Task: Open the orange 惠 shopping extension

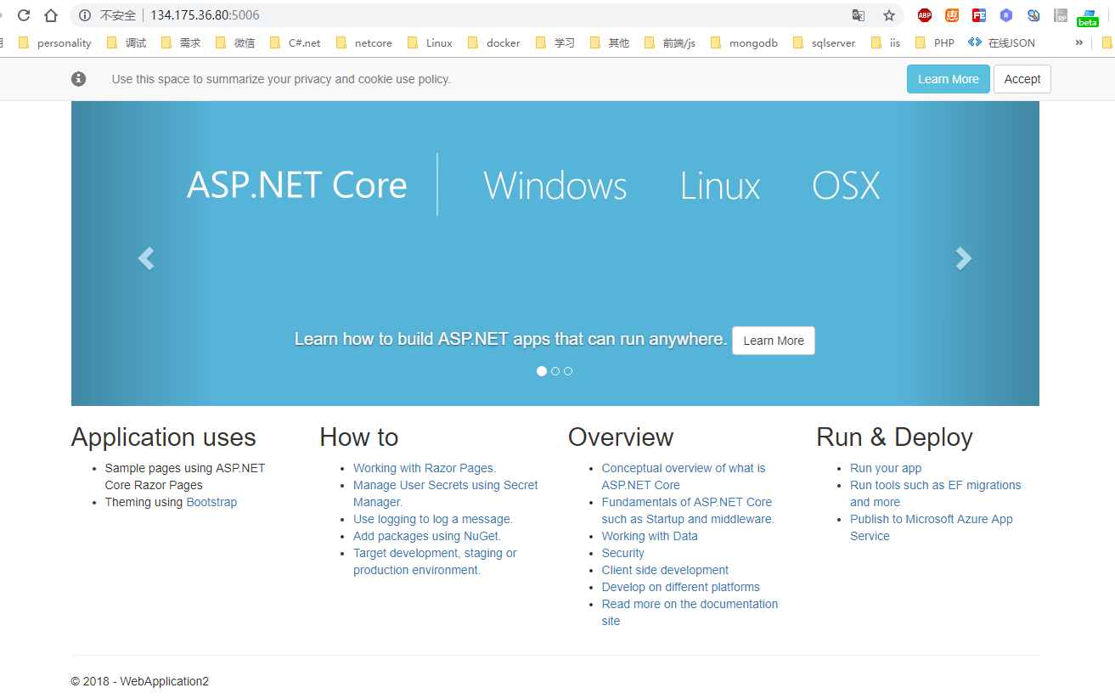Action: pyautogui.click(x=952, y=15)
